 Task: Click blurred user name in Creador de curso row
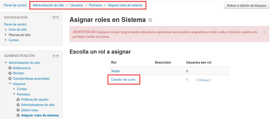tap(204, 80)
